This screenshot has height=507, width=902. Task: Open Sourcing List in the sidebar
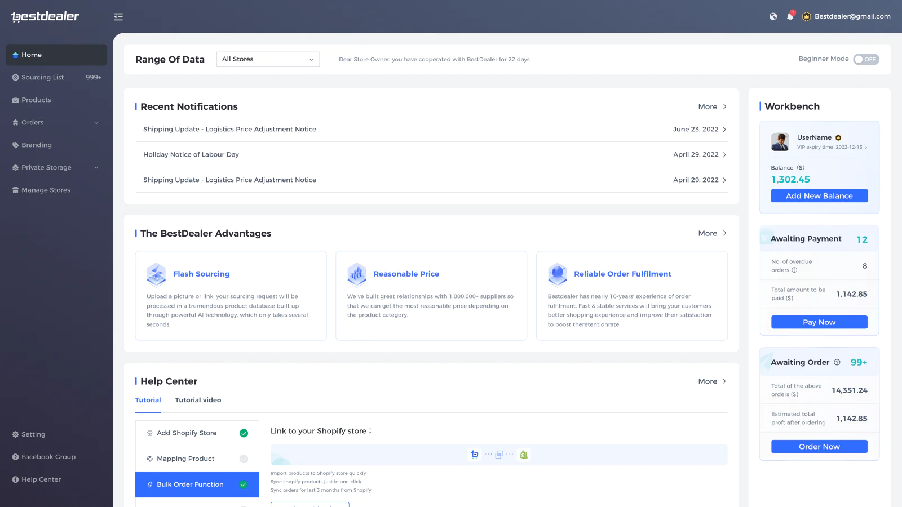56,77
